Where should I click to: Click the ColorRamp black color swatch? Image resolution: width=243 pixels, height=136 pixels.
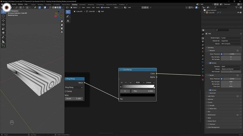point(137,95)
